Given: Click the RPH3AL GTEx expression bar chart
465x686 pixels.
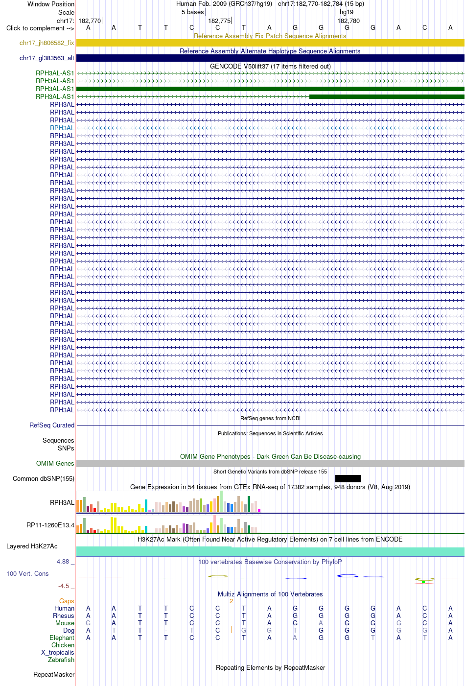Looking at the screenshot, I should coord(168,501).
